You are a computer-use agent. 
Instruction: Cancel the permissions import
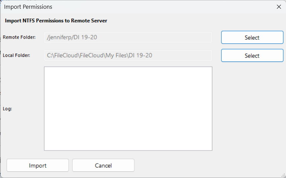point(103,165)
